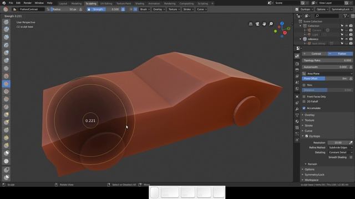Select the Grab brush tool

6,115
